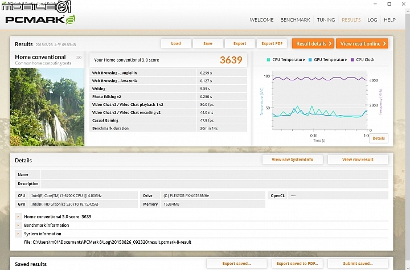Viewport: 410px width, 270px height.
Task: Select Casual Gaming row
Action: tap(168, 120)
